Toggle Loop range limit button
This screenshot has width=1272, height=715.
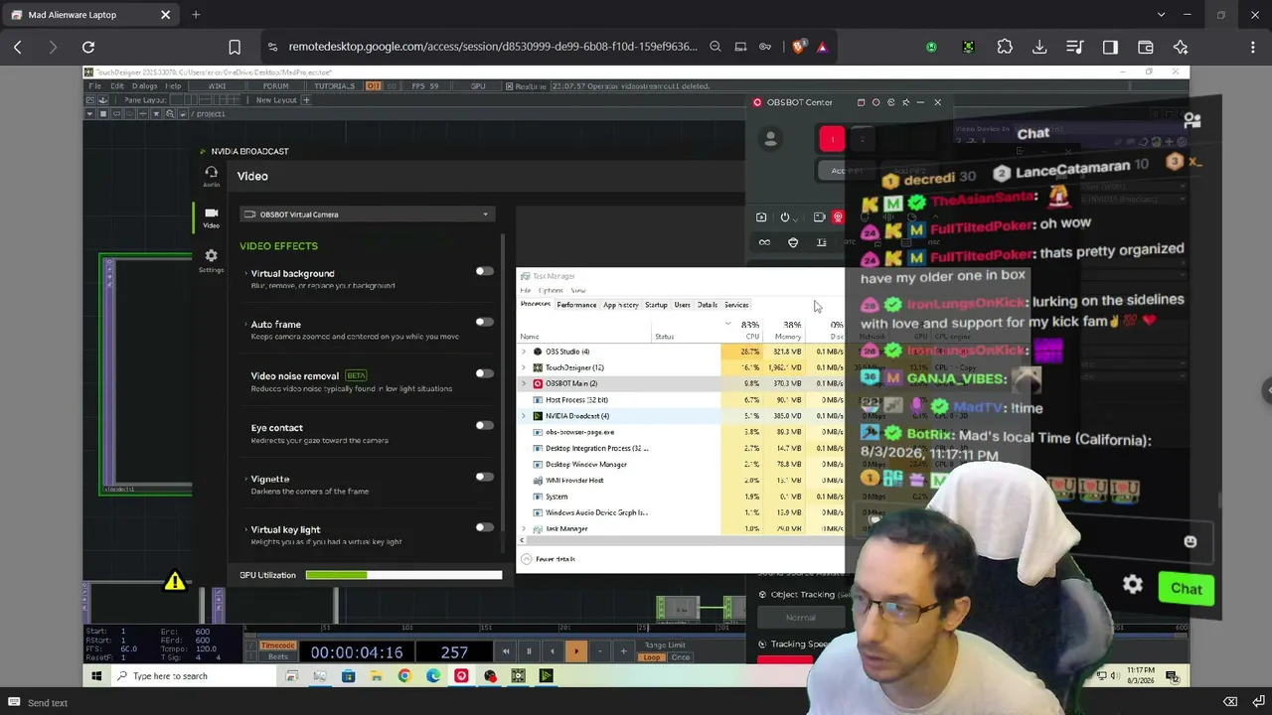tap(653, 657)
